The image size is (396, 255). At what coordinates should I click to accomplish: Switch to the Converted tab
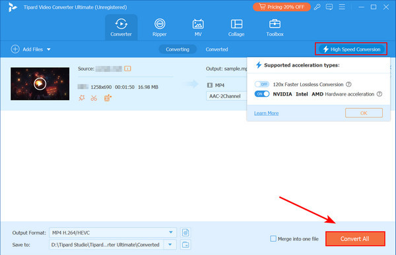tap(216, 49)
